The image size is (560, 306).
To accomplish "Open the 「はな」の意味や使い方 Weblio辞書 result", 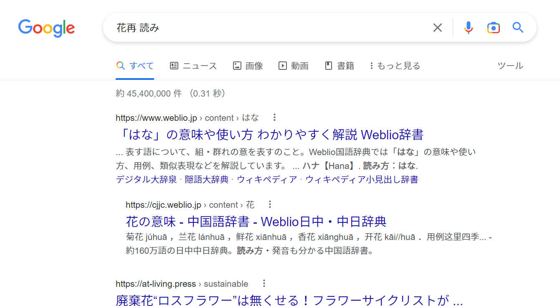I will [x=270, y=135].
